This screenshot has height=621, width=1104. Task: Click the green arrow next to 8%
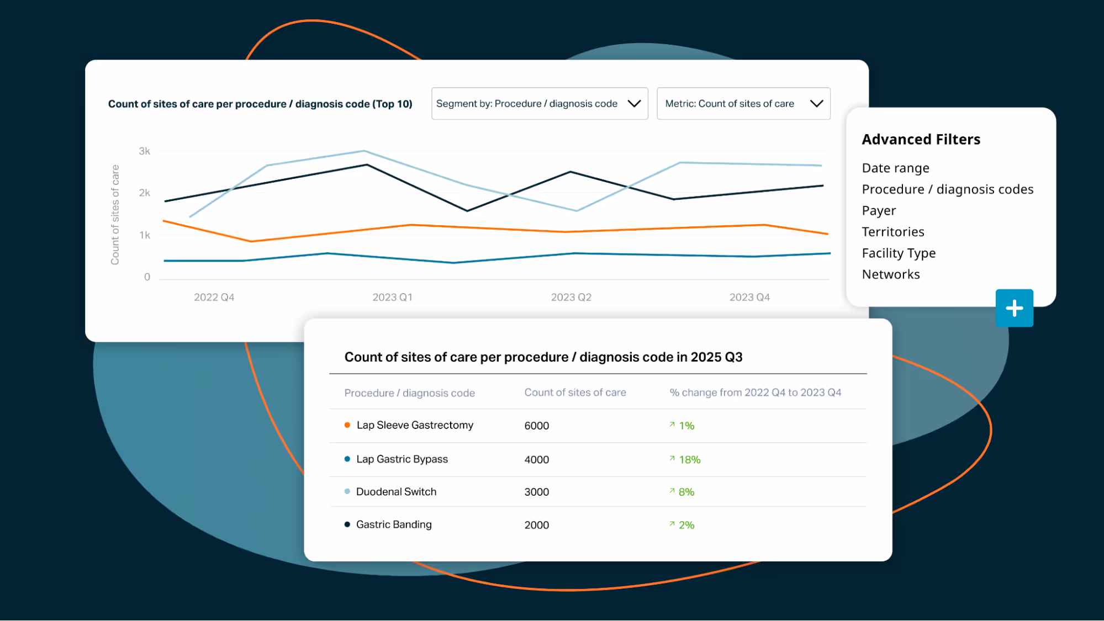click(672, 491)
